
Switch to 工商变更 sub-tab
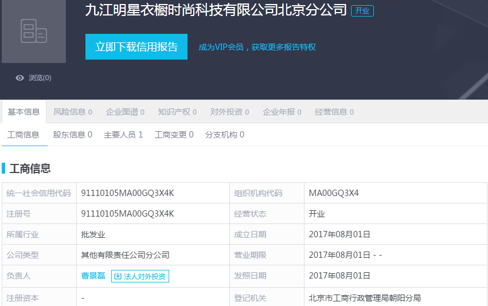pos(174,135)
